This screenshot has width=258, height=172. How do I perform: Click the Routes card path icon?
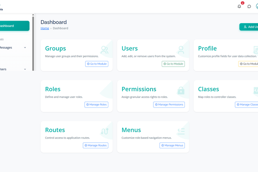pos(104,132)
